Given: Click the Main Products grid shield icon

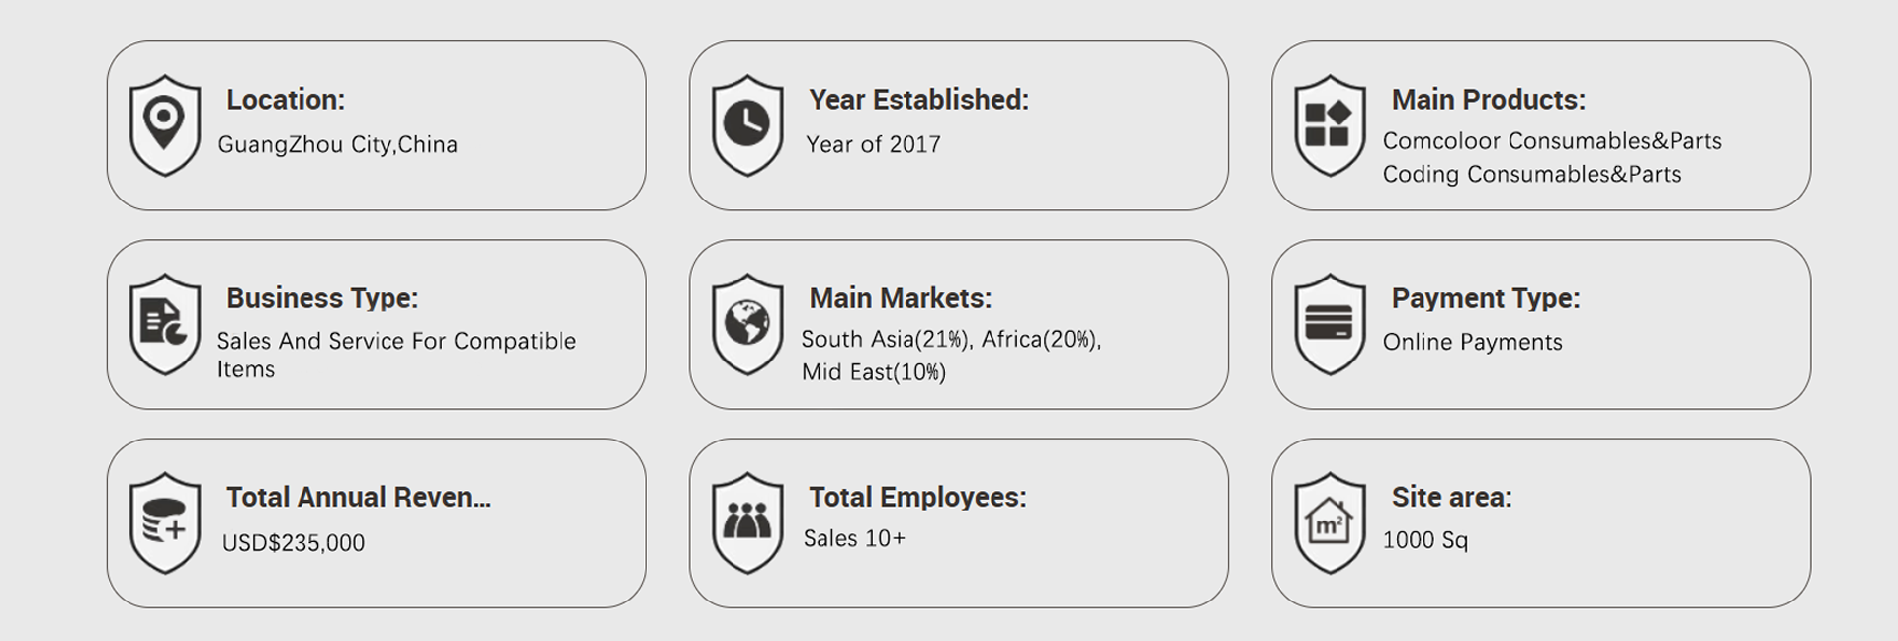Looking at the screenshot, I should 1330,125.
